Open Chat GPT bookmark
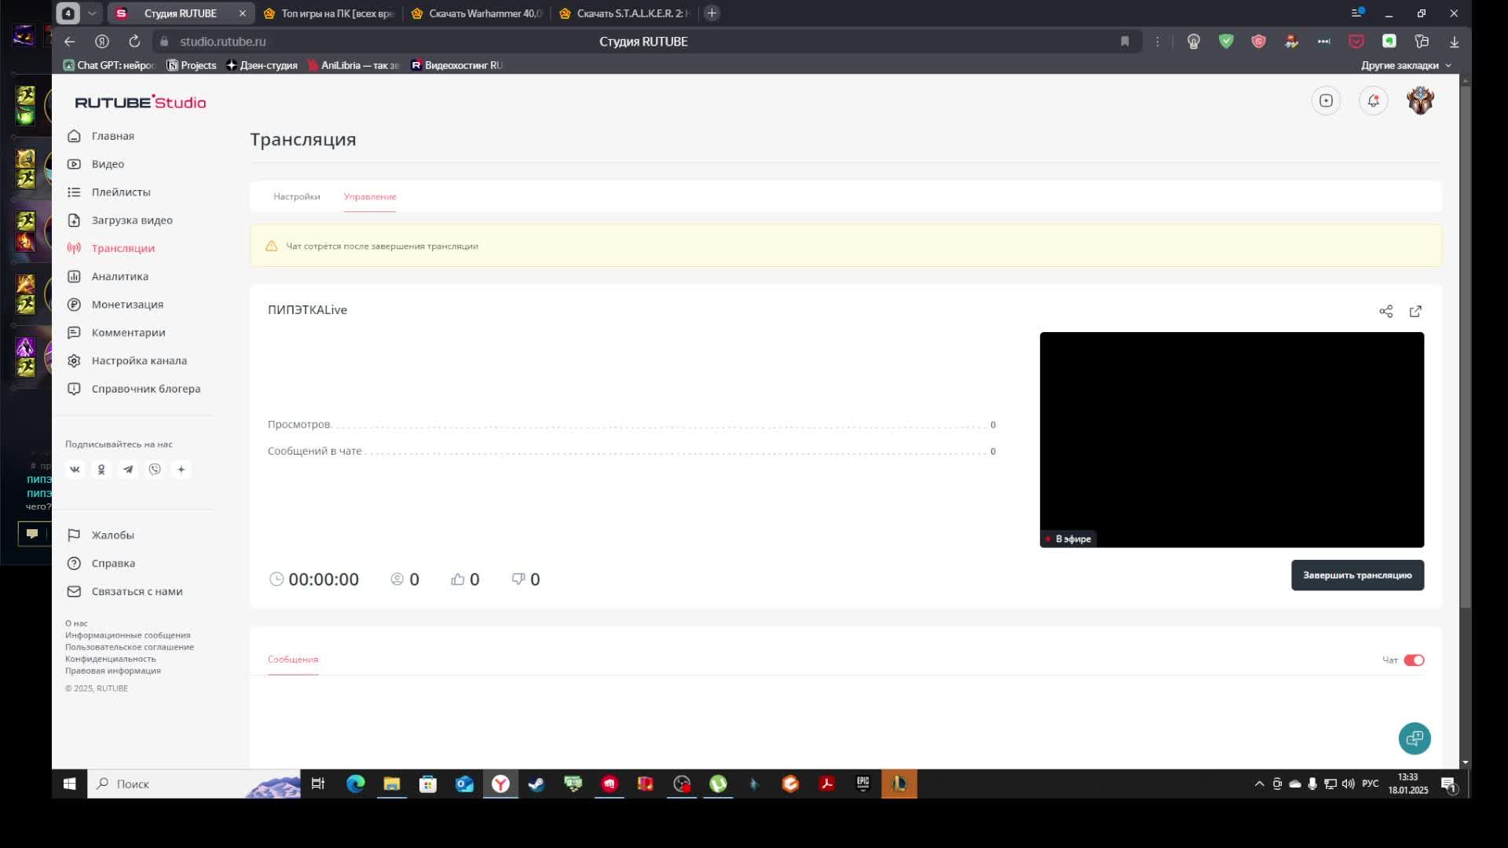1508x848 pixels. 109,65
